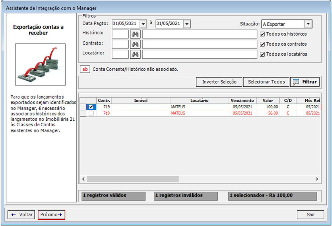332x226 pixels.
Task: Click the black 05/2021 Mês Ref cell
Action: pos(308,107)
